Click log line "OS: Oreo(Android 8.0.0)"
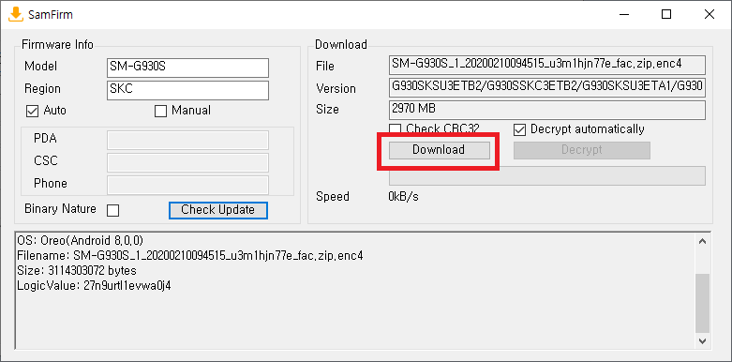 pyautogui.click(x=80, y=241)
